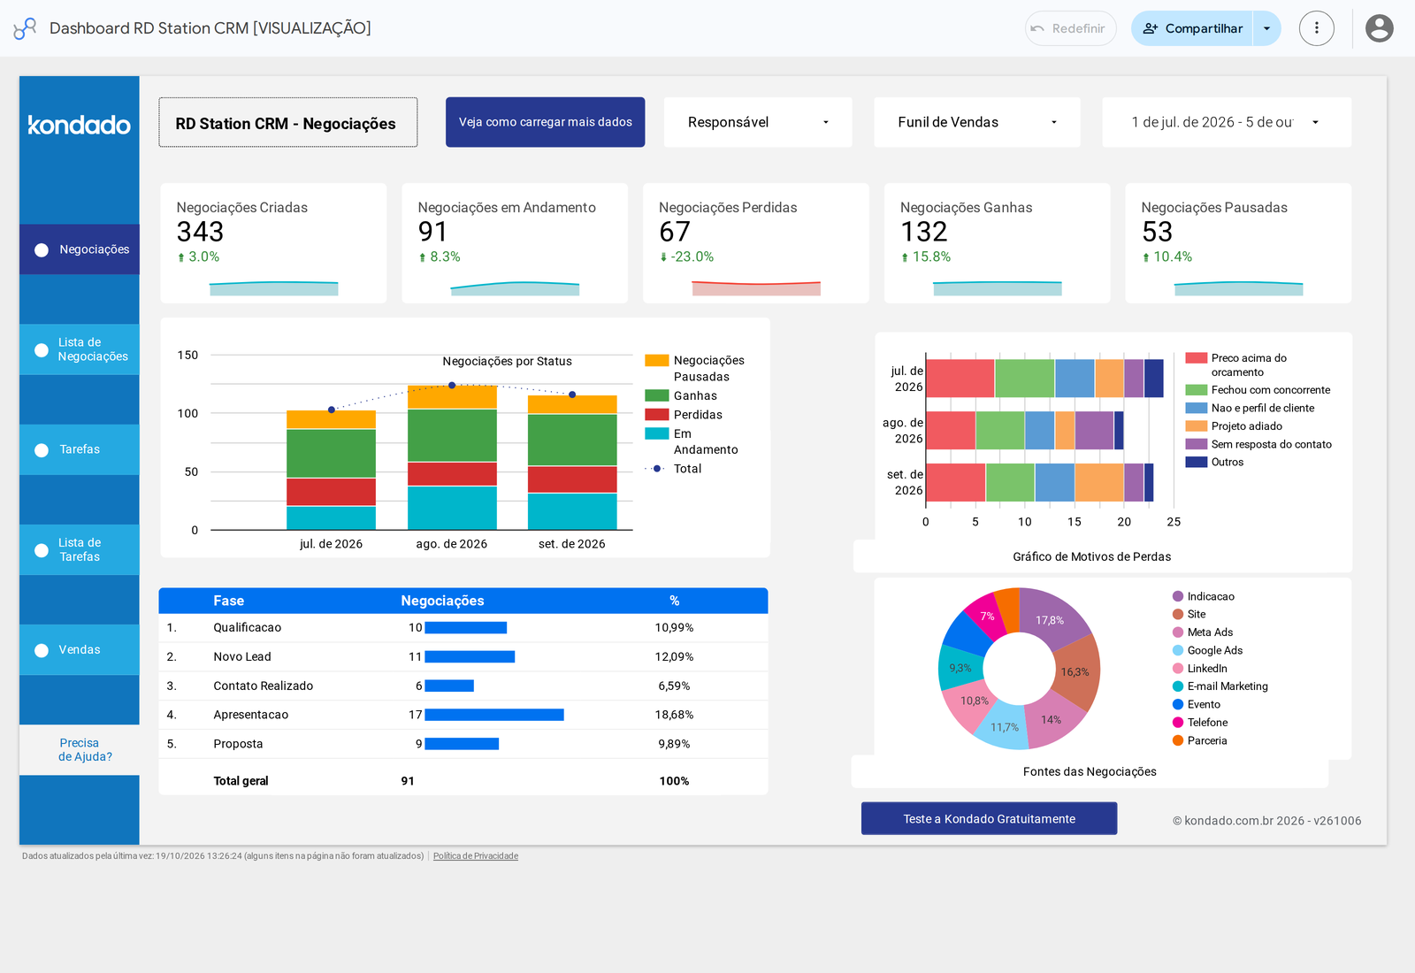Sort table by Negociações column header

(442, 601)
